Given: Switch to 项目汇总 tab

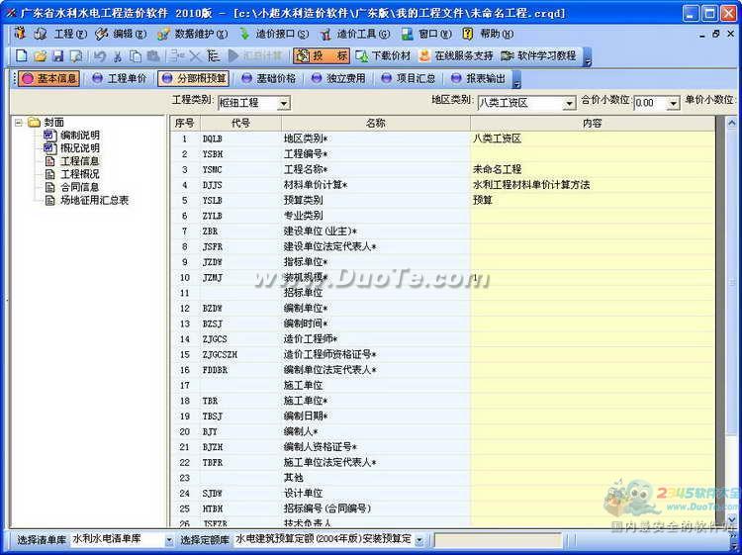Looking at the screenshot, I should click(409, 78).
